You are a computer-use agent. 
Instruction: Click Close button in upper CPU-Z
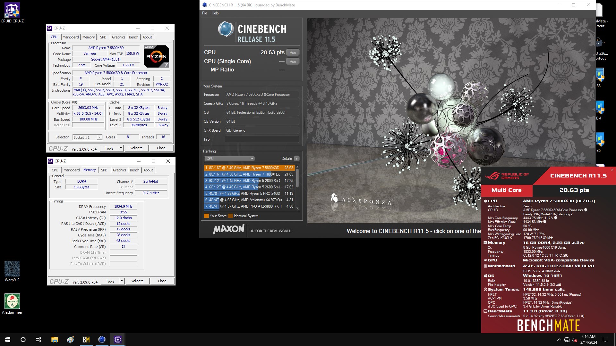[x=161, y=148]
